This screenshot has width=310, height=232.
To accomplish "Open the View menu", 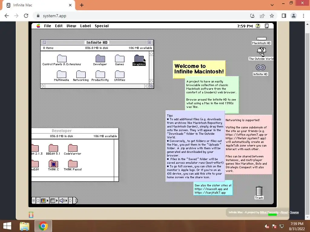I will pos(71,26).
